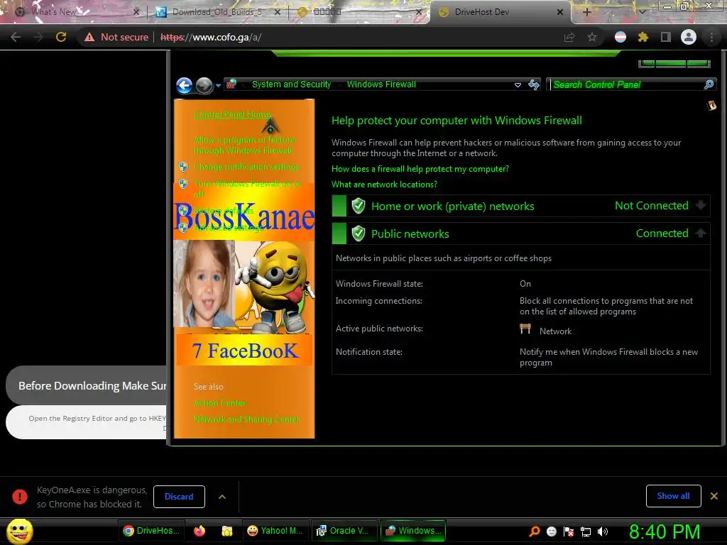This screenshot has width=727, height=545.
Task: Open Windows... Firewall taskbar button
Action: click(x=413, y=531)
